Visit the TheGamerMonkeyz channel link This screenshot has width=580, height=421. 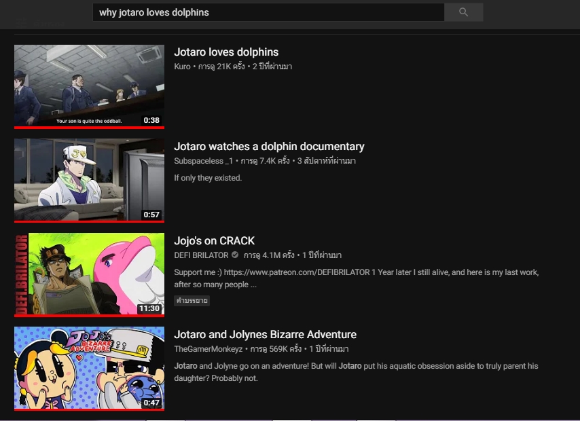point(209,349)
